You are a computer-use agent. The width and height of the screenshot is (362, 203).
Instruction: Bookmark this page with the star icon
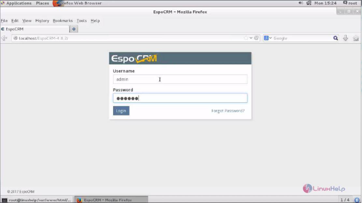246,38
